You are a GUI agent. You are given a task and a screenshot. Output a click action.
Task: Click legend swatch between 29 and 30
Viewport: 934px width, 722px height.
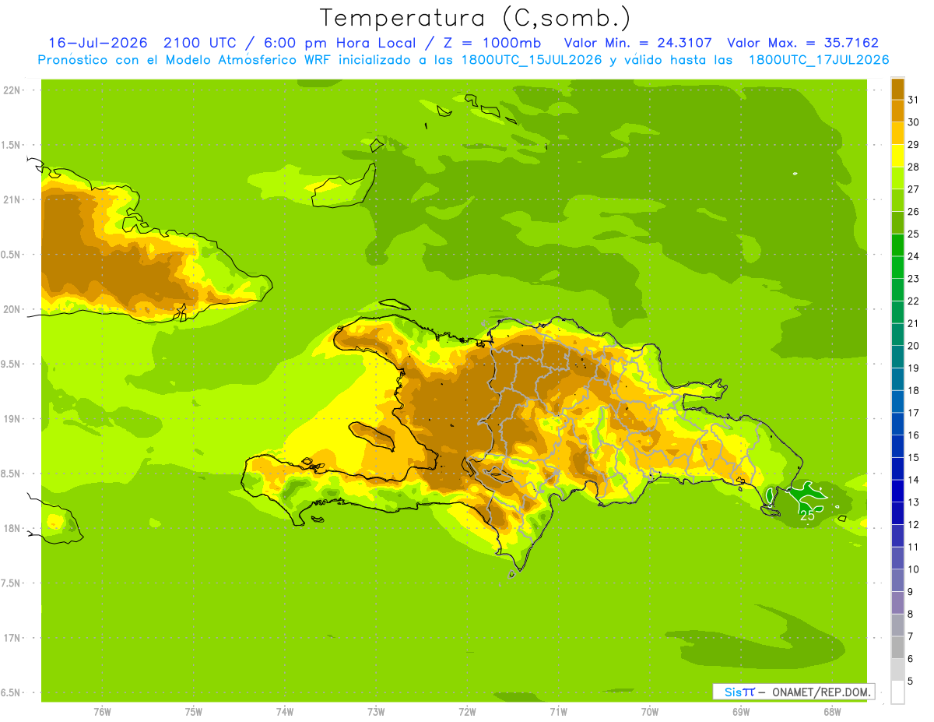tap(897, 133)
